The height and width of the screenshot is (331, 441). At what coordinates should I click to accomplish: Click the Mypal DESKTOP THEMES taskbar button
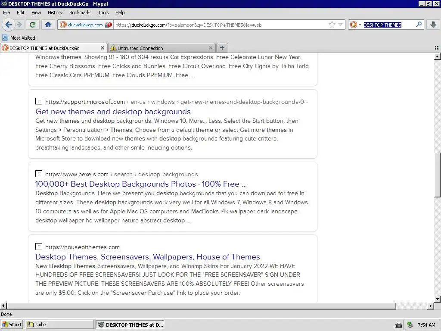coord(130,325)
